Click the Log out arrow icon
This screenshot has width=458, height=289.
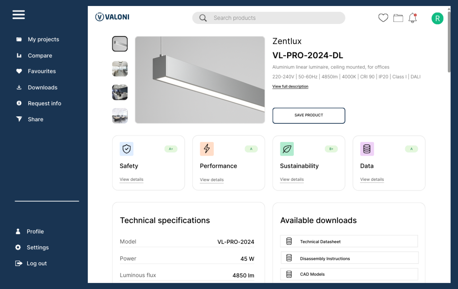tap(19, 263)
